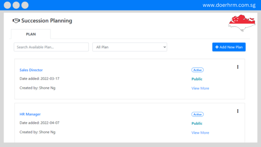The image size is (261, 147).
Task: Click the Active badge for HR Manager
Action: [x=198, y=114]
